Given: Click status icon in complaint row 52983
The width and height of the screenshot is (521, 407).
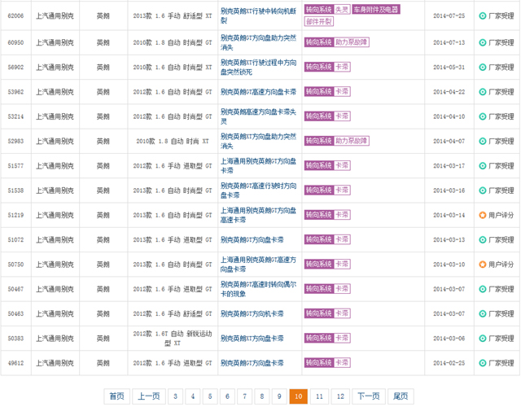Looking at the screenshot, I should (x=483, y=141).
